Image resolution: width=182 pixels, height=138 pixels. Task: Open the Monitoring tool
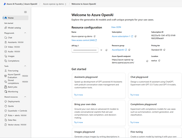click(x=13, y=92)
